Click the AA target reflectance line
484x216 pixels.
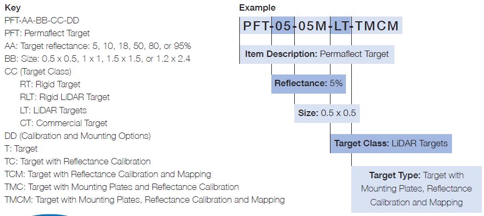click(x=98, y=46)
